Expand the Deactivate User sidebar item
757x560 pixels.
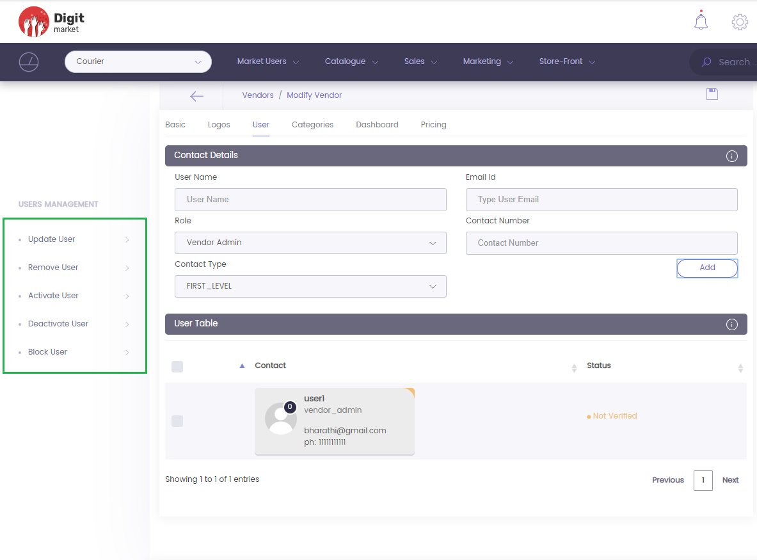coord(76,324)
